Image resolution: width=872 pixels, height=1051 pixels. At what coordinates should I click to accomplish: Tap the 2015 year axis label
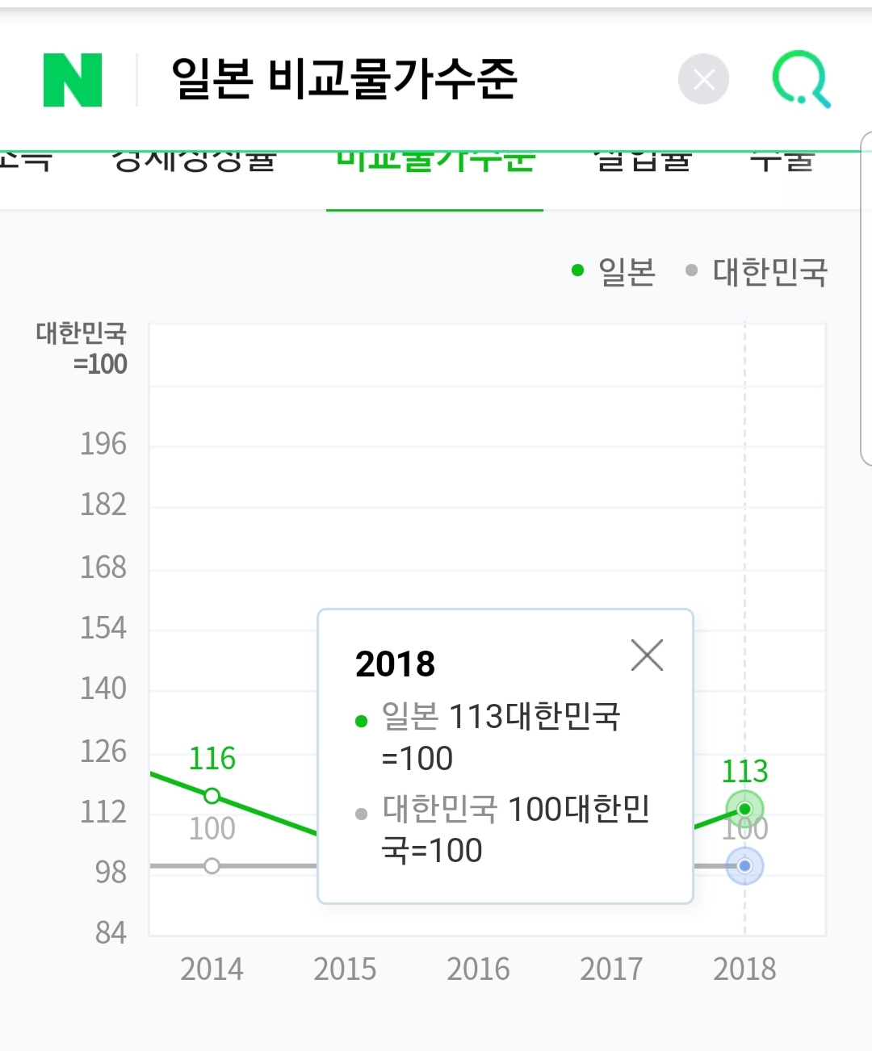click(x=345, y=969)
